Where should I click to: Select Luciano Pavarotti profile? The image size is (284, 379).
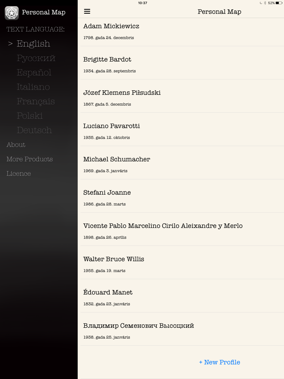coord(182,131)
